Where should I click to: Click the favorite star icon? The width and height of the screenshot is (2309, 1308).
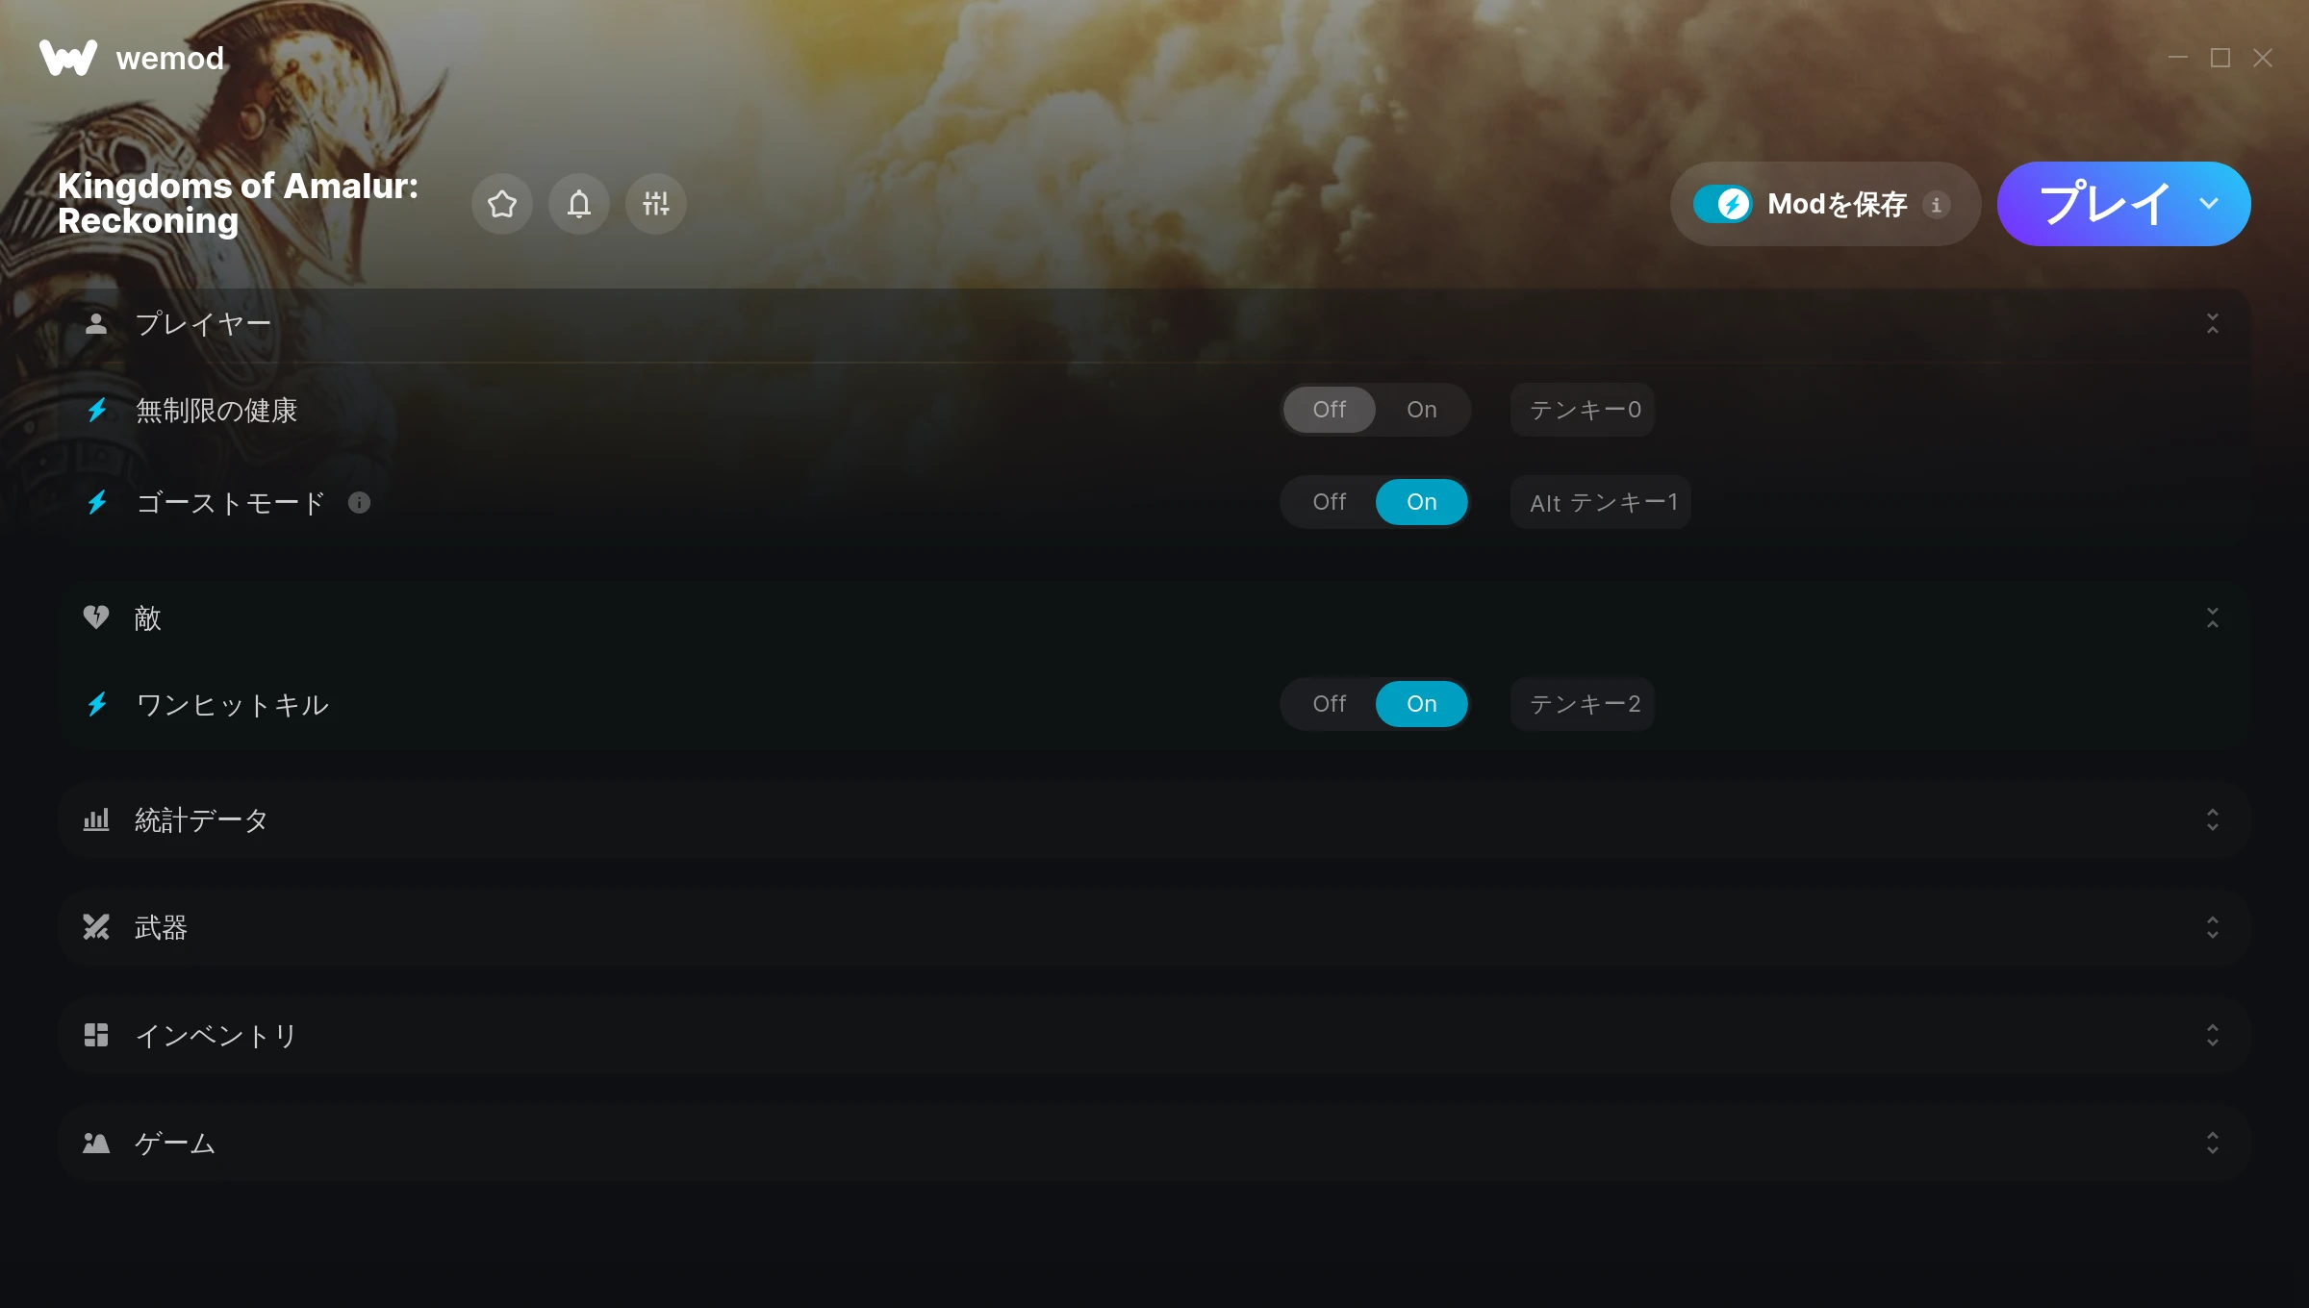502,204
